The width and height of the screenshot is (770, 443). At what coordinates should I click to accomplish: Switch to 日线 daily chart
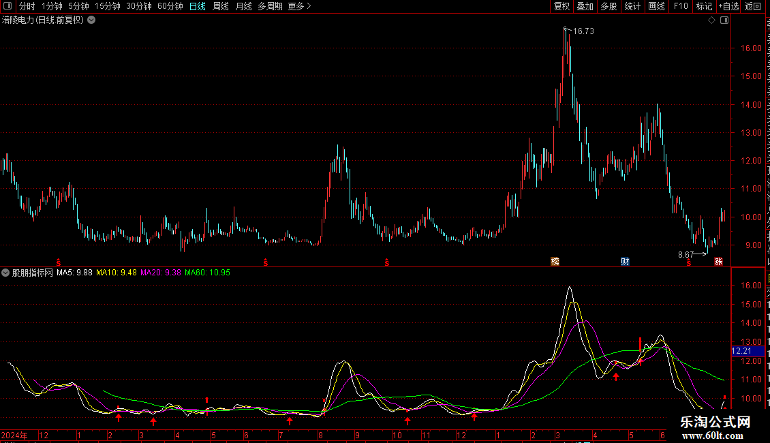[x=198, y=6]
